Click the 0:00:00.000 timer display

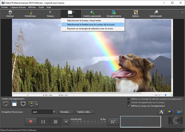pyautogui.click(x=76, y=119)
